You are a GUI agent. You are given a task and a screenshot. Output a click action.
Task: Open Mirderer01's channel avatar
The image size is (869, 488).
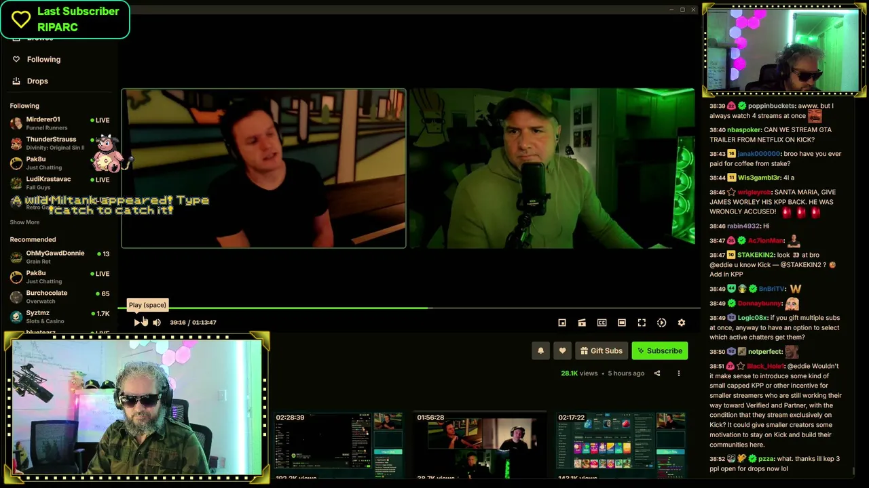click(x=16, y=123)
